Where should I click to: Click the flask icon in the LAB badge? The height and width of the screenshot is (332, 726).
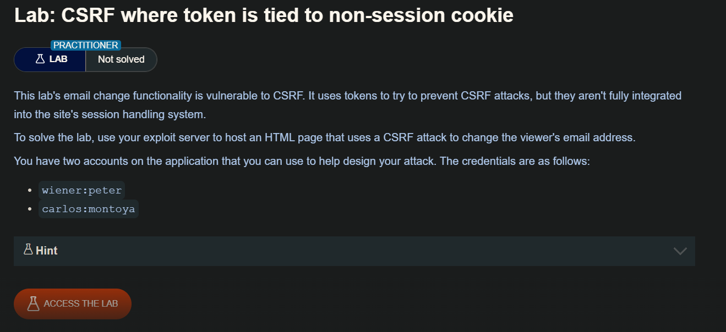pyautogui.click(x=40, y=59)
